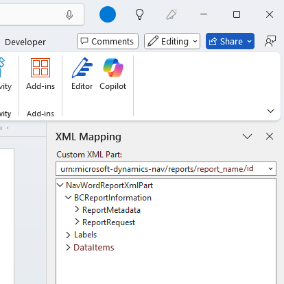
Task: Open the blue account profile circle
Action: (108, 14)
